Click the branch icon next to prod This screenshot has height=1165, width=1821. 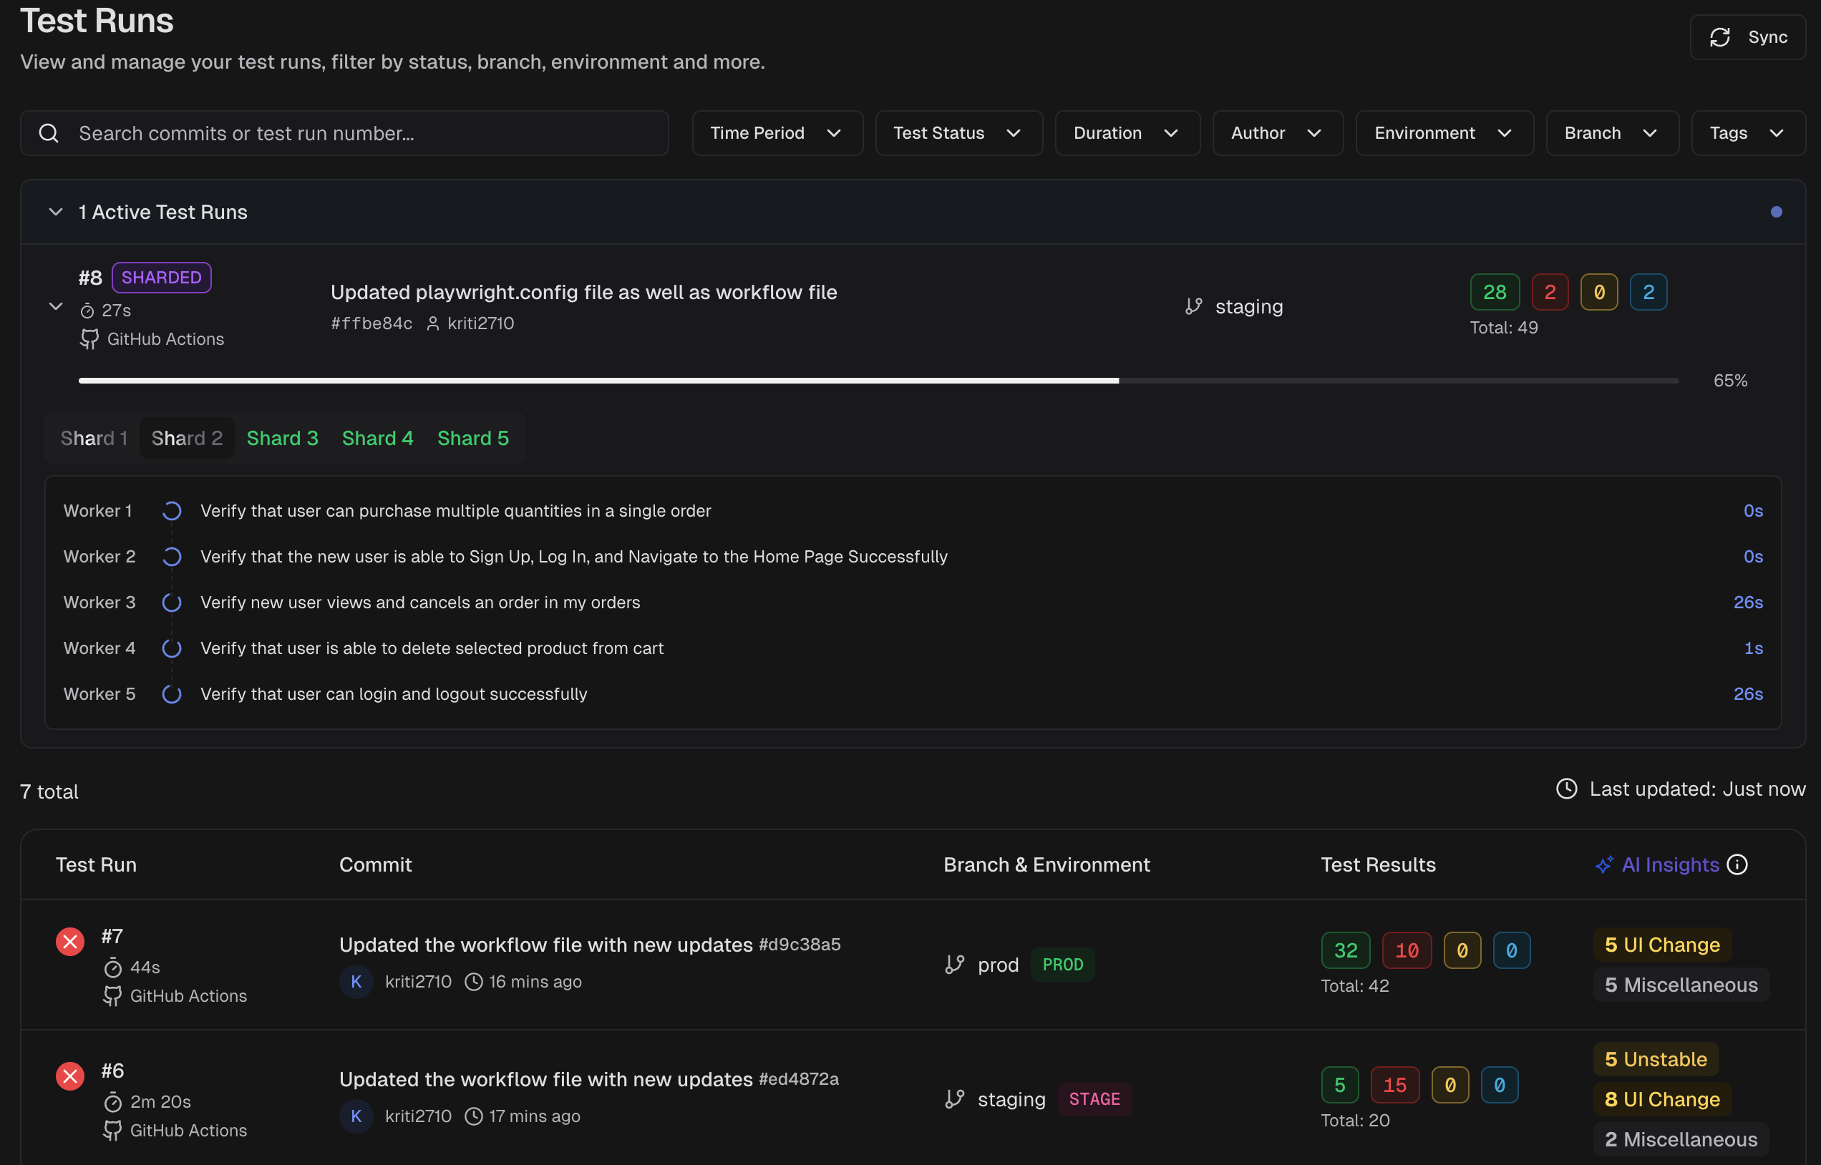tap(955, 965)
